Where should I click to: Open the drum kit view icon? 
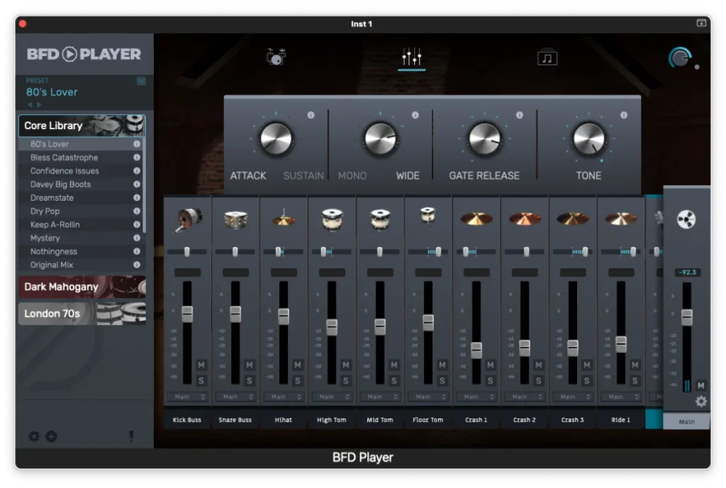pos(275,57)
